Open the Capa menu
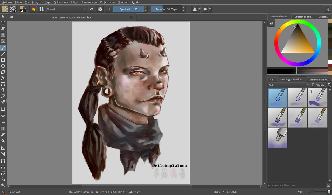Viewport: 332px width, 195px height. pyautogui.click(x=48, y=2)
